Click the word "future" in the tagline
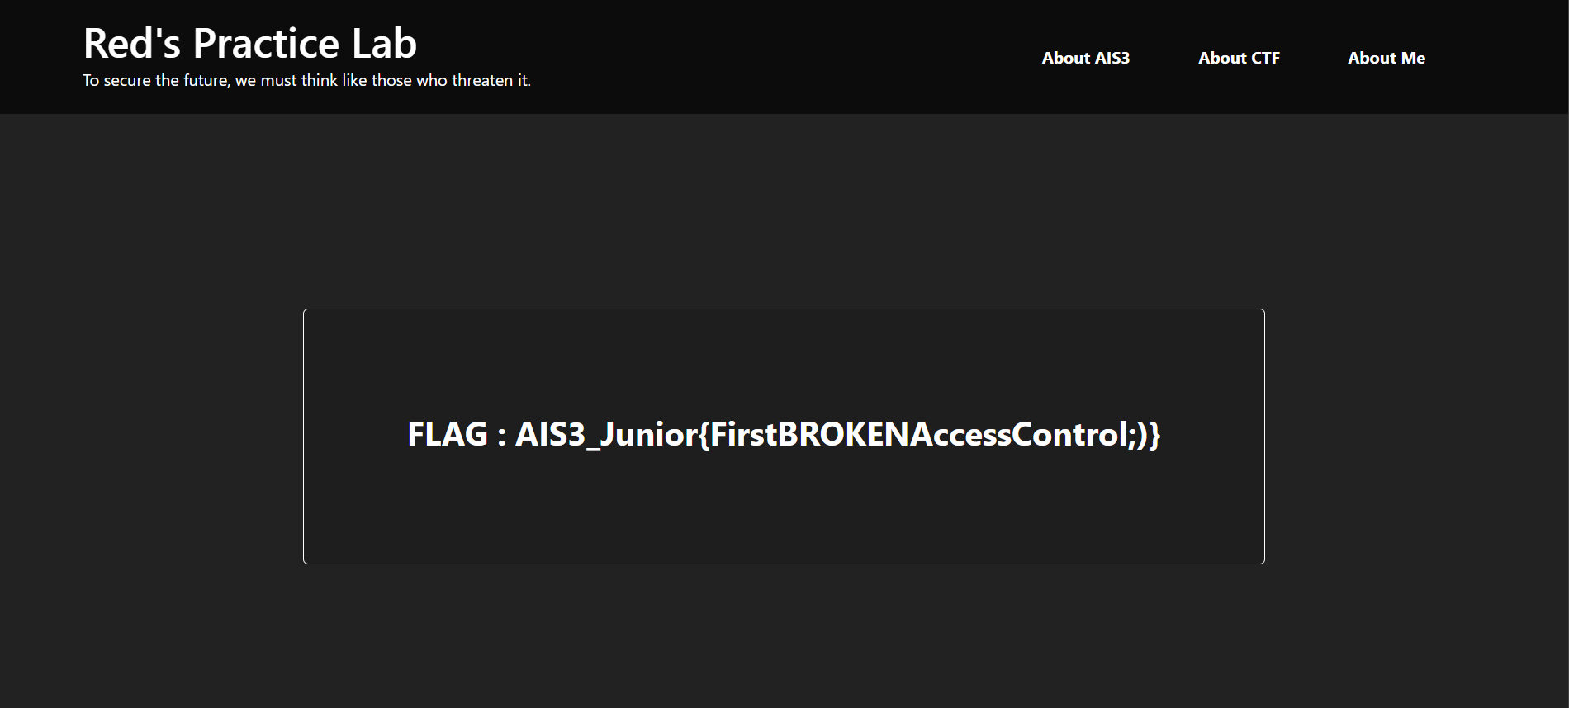1569x708 pixels. click(205, 81)
